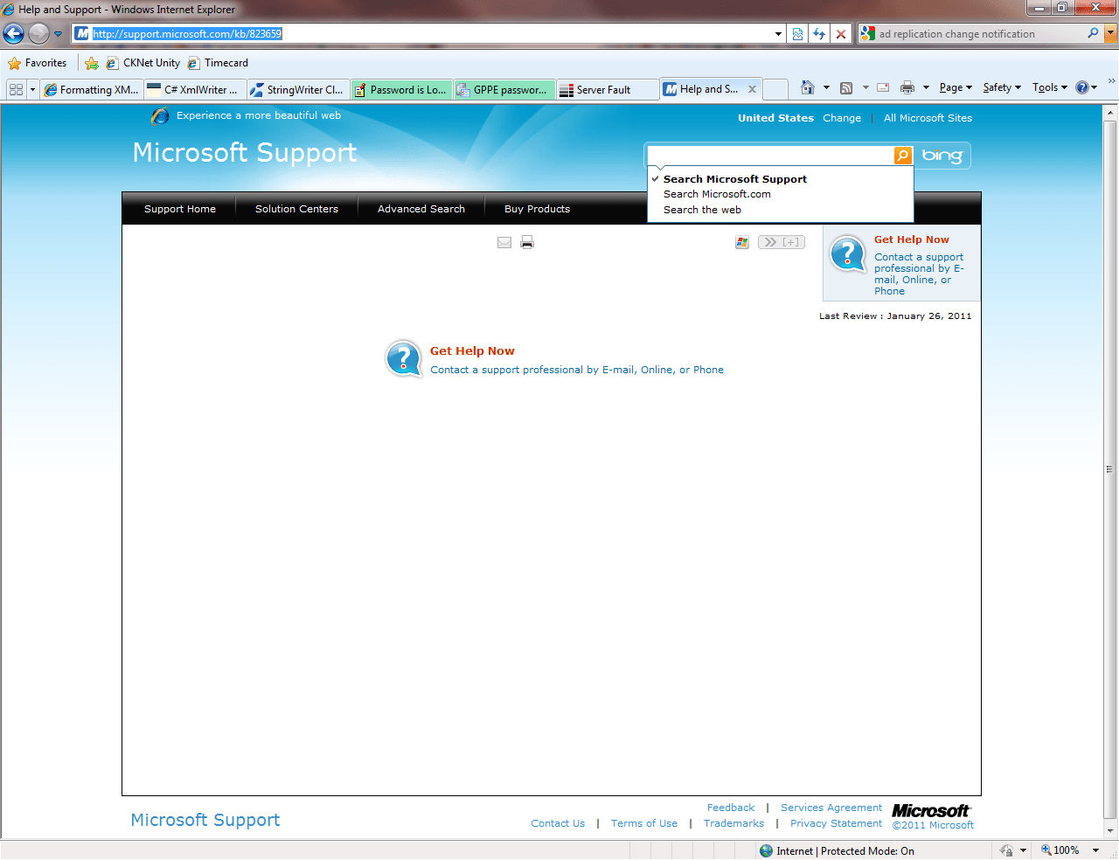Switch to the GPPE passwor... tab

504,89
